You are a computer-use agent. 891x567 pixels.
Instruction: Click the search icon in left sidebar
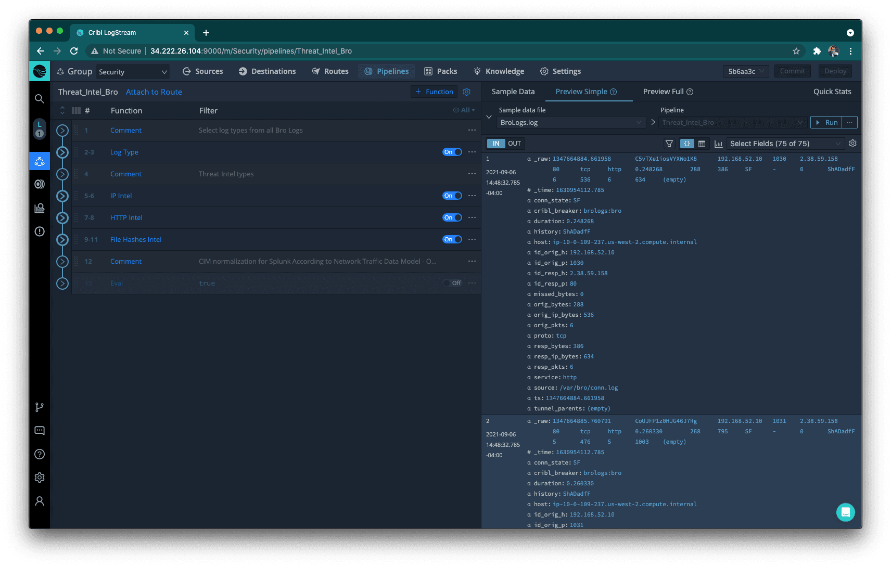[40, 99]
